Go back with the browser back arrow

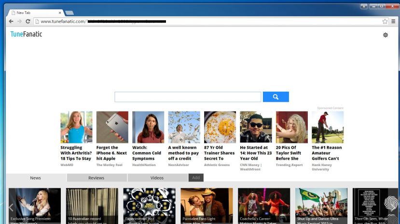pyautogui.click(x=11, y=21)
